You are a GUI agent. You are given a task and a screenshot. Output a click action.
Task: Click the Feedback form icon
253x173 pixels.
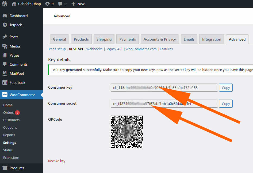(5, 82)
